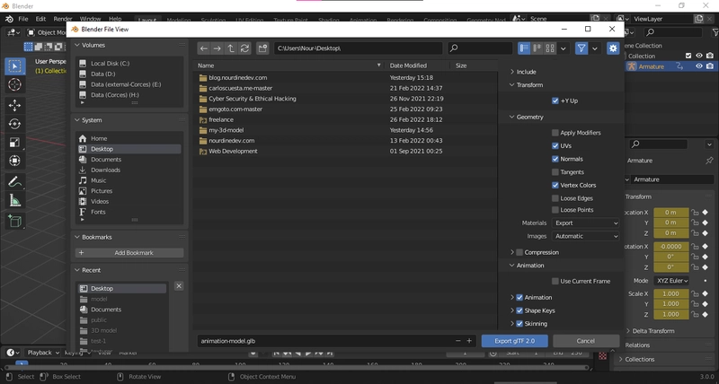The width and height of the screenshot is (719, 384).
Task: Select the Measure tool in viewport
Action: click(x=14, y=200)
